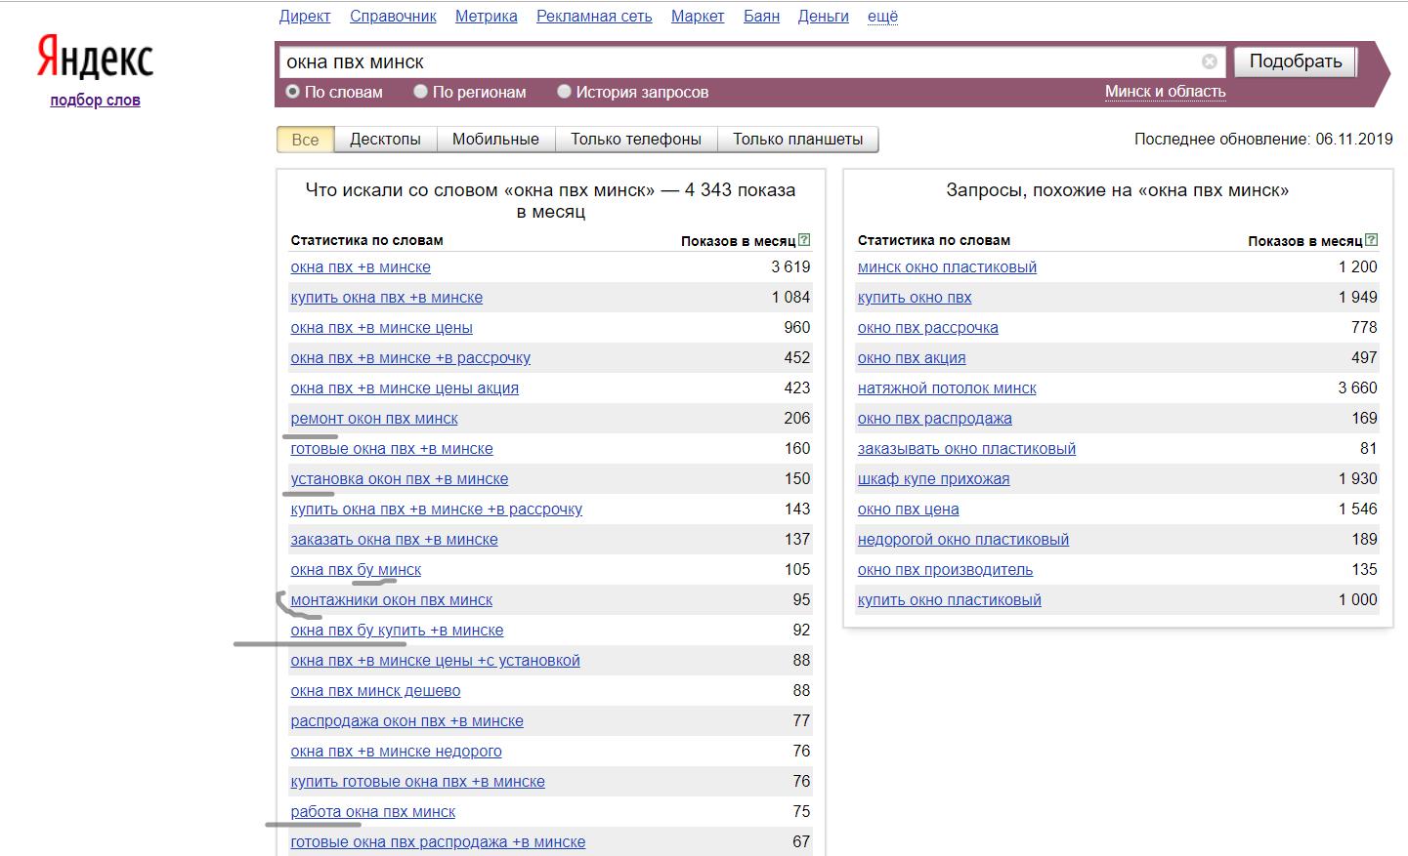Open the query готовые окна пвх +в минске
The height and width of the screenshot is (856, 1408).
[x=392, y=449]
